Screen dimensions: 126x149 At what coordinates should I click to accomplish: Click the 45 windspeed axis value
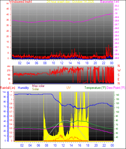coord(8,9)
